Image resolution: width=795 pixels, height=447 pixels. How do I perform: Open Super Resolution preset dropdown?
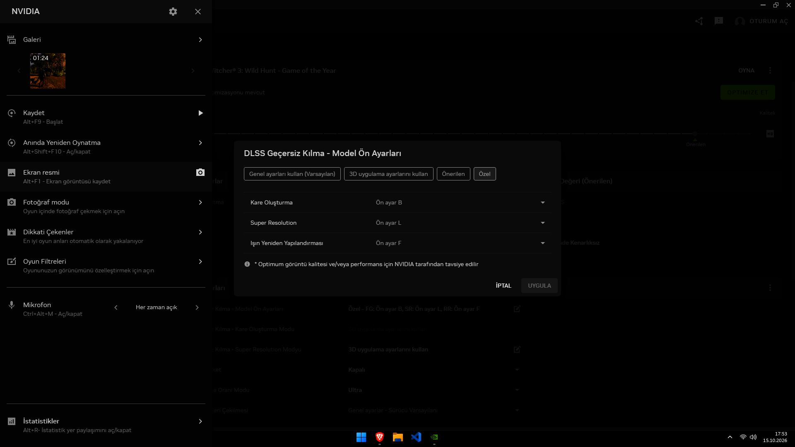click(461, 223)
